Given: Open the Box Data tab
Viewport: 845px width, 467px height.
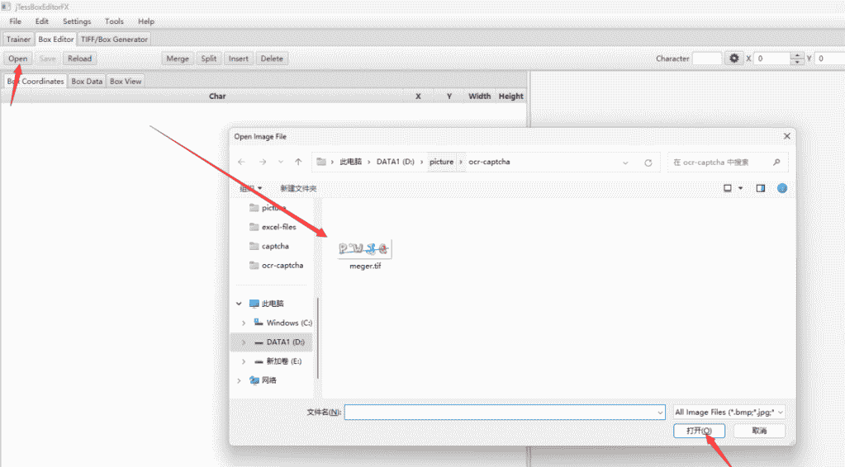Looking at the screenshot, I should point(87,82).
